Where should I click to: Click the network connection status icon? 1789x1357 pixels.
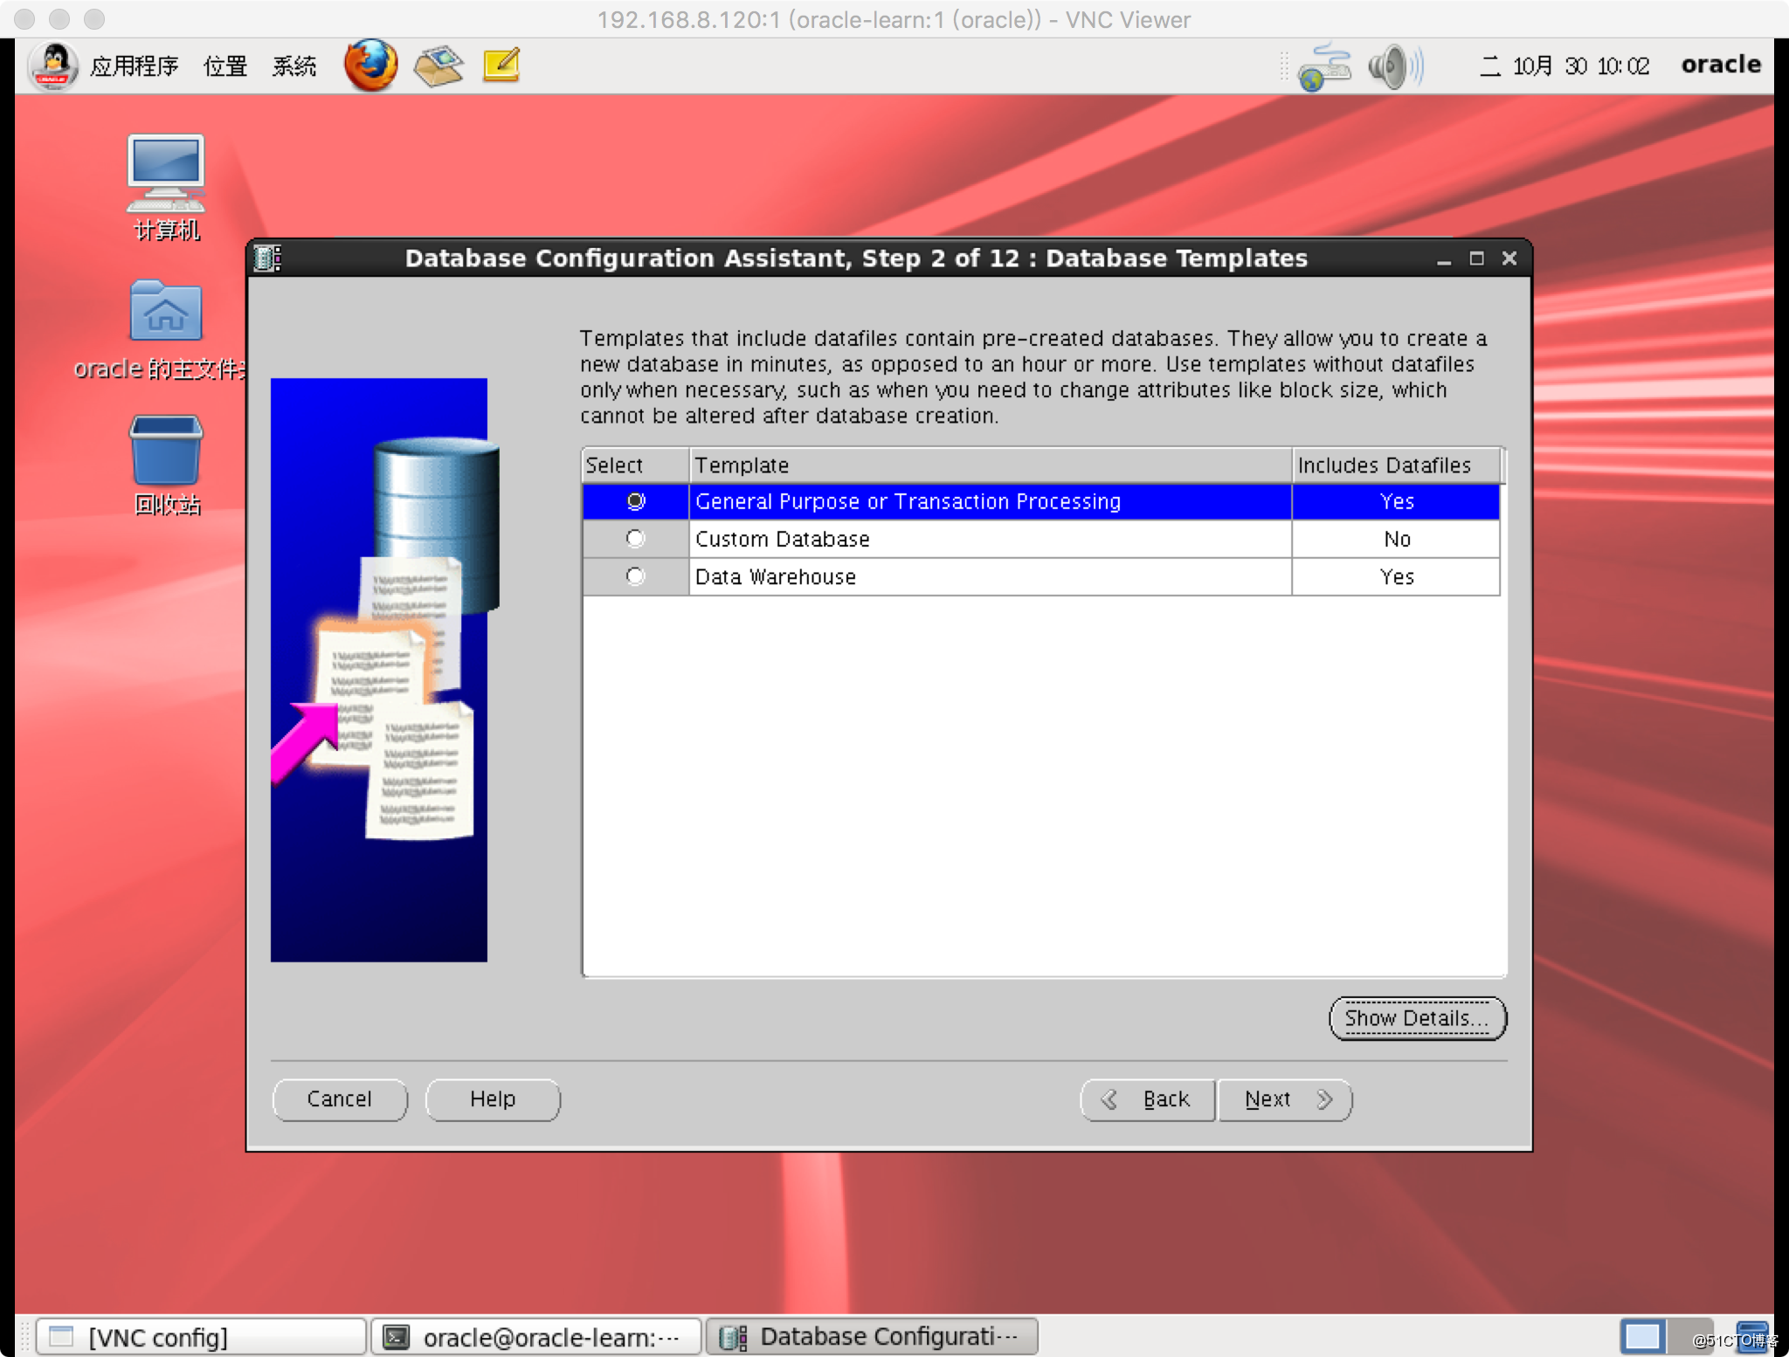[1324, 66]
